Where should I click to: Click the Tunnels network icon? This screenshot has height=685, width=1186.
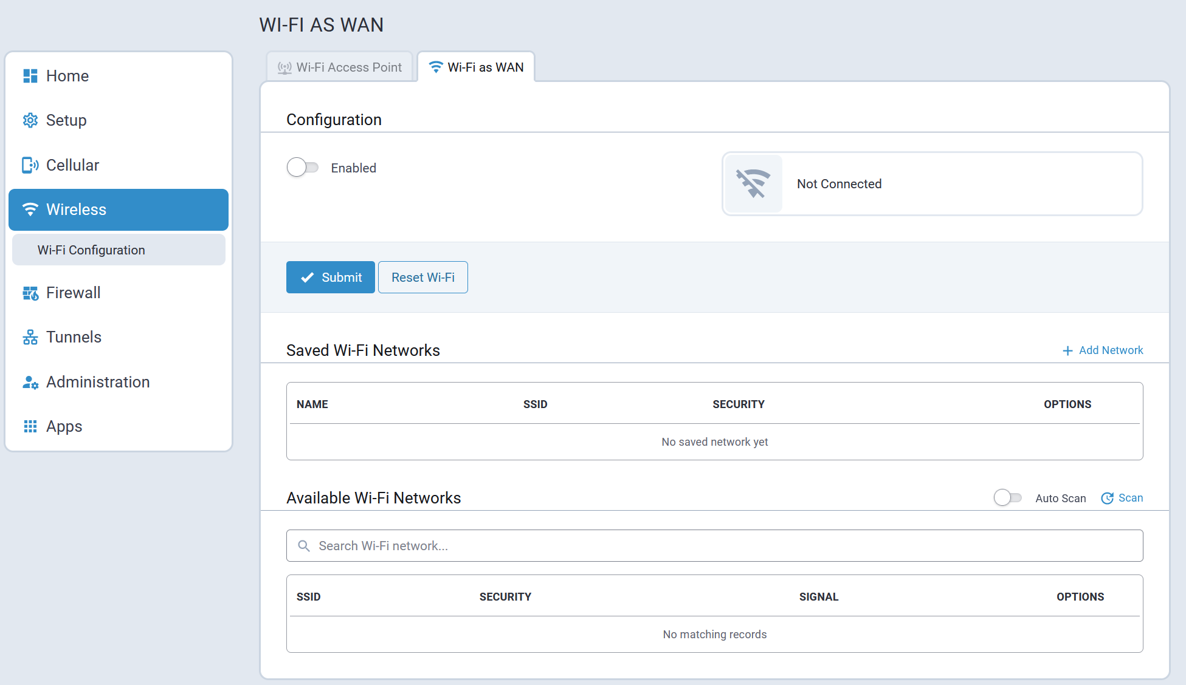click(x=30, y=338)
